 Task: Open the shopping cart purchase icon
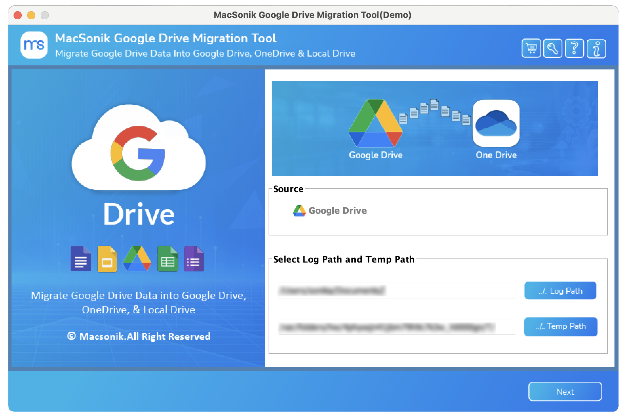click(531, 48)
